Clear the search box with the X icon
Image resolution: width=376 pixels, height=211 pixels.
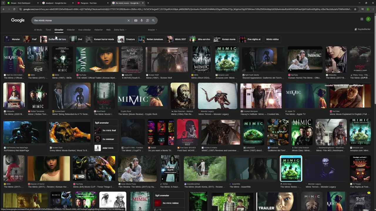pos(128,21)
